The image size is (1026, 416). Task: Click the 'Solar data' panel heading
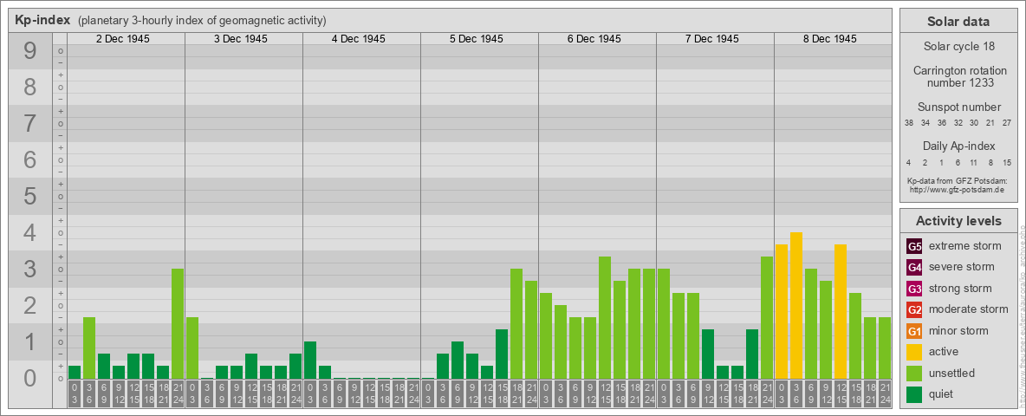(x=958, y=22)
